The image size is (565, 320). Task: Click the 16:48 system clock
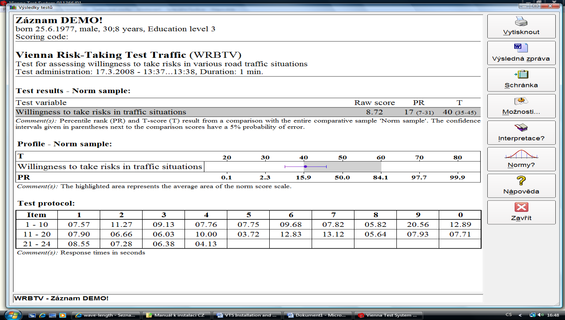coord(553,315)
